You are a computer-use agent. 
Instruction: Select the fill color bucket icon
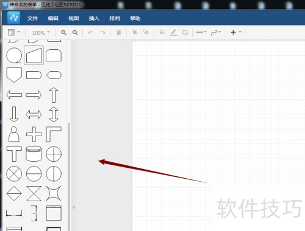[162, 32]
